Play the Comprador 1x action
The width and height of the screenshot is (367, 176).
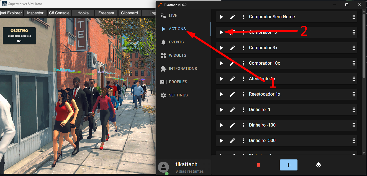222,32
